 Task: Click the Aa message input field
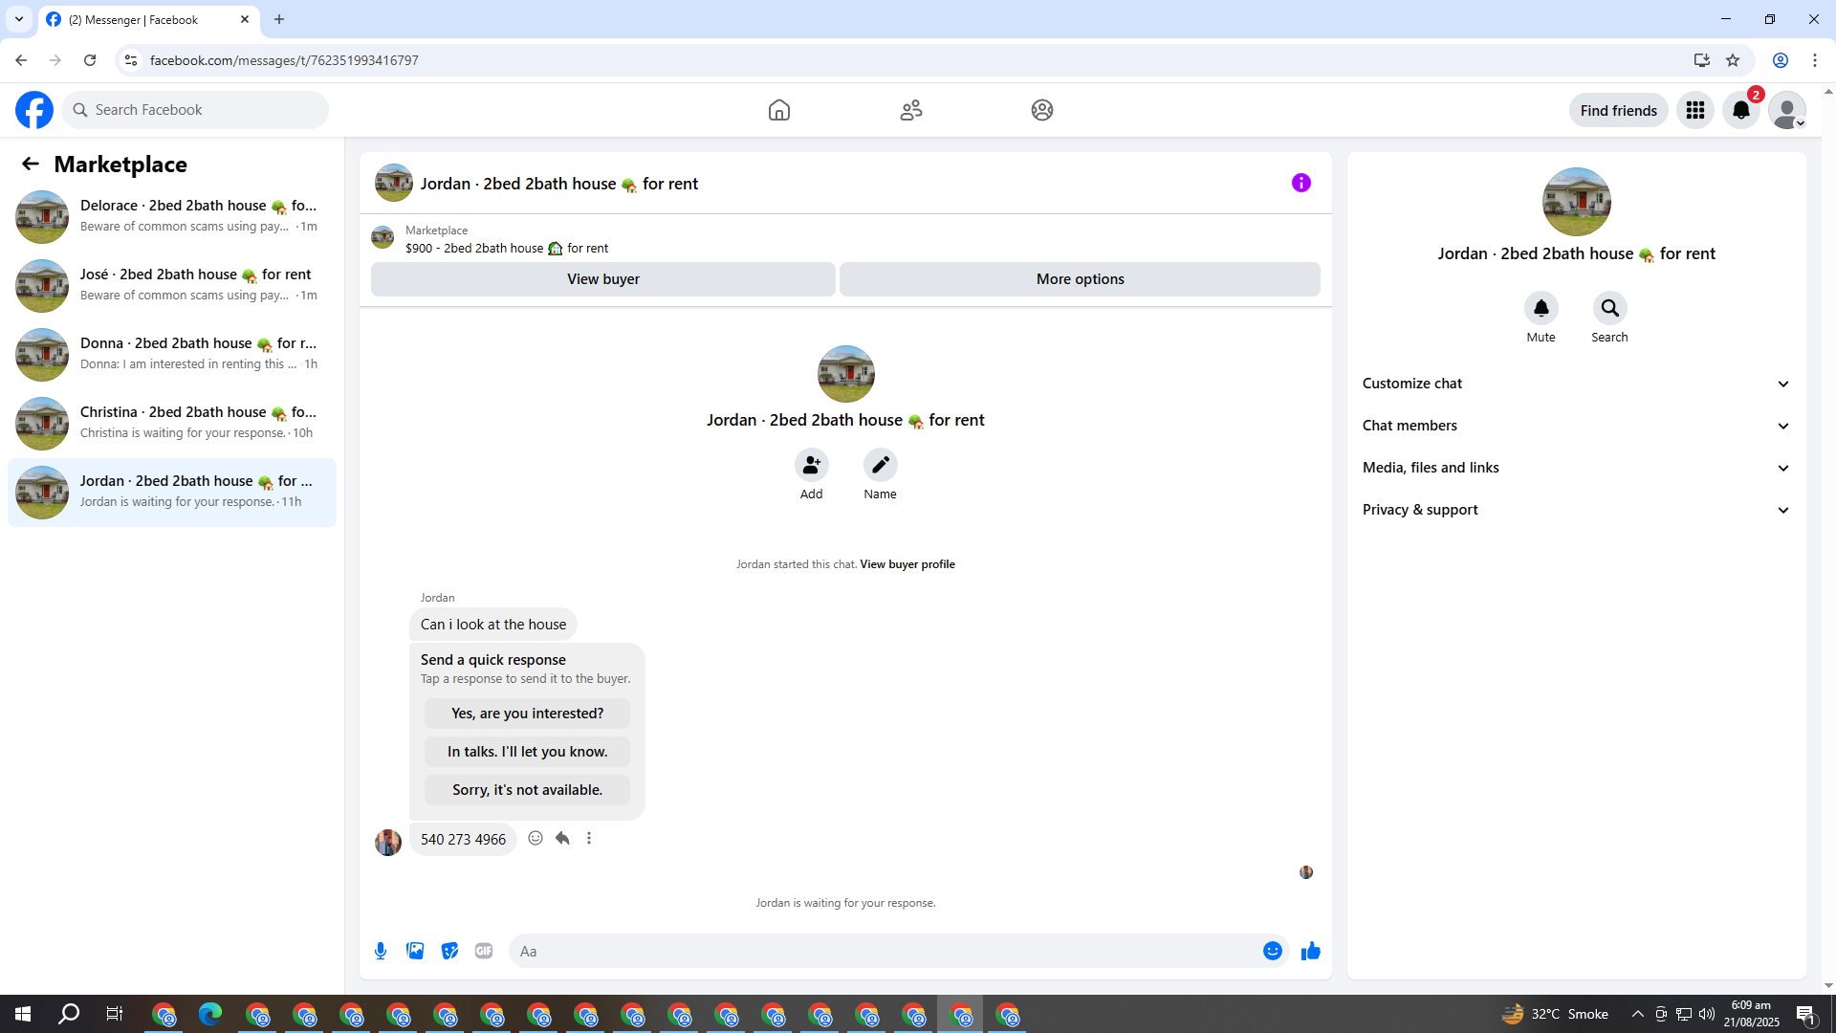tap(885, 951)
